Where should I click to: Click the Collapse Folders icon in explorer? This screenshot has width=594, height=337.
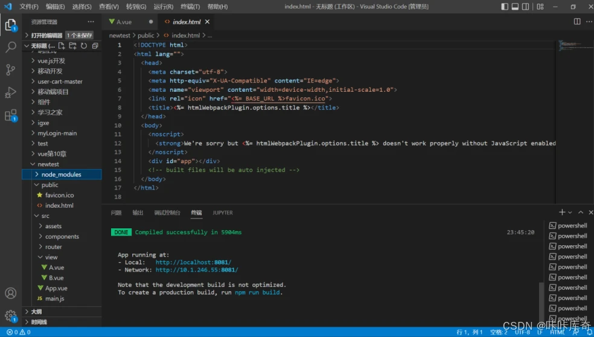[95, 46]
